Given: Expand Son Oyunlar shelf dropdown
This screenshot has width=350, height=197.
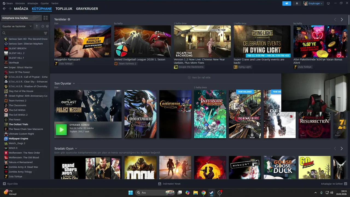Looking at the screenshot, I should tap(74, 83).
